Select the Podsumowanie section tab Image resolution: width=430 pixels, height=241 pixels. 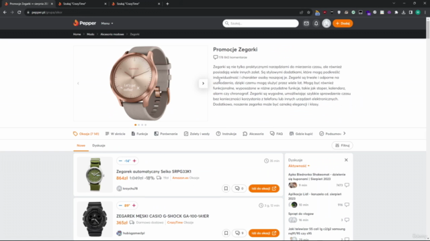[x=330, y=134]
